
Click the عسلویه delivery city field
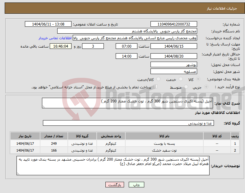(174, 71)
